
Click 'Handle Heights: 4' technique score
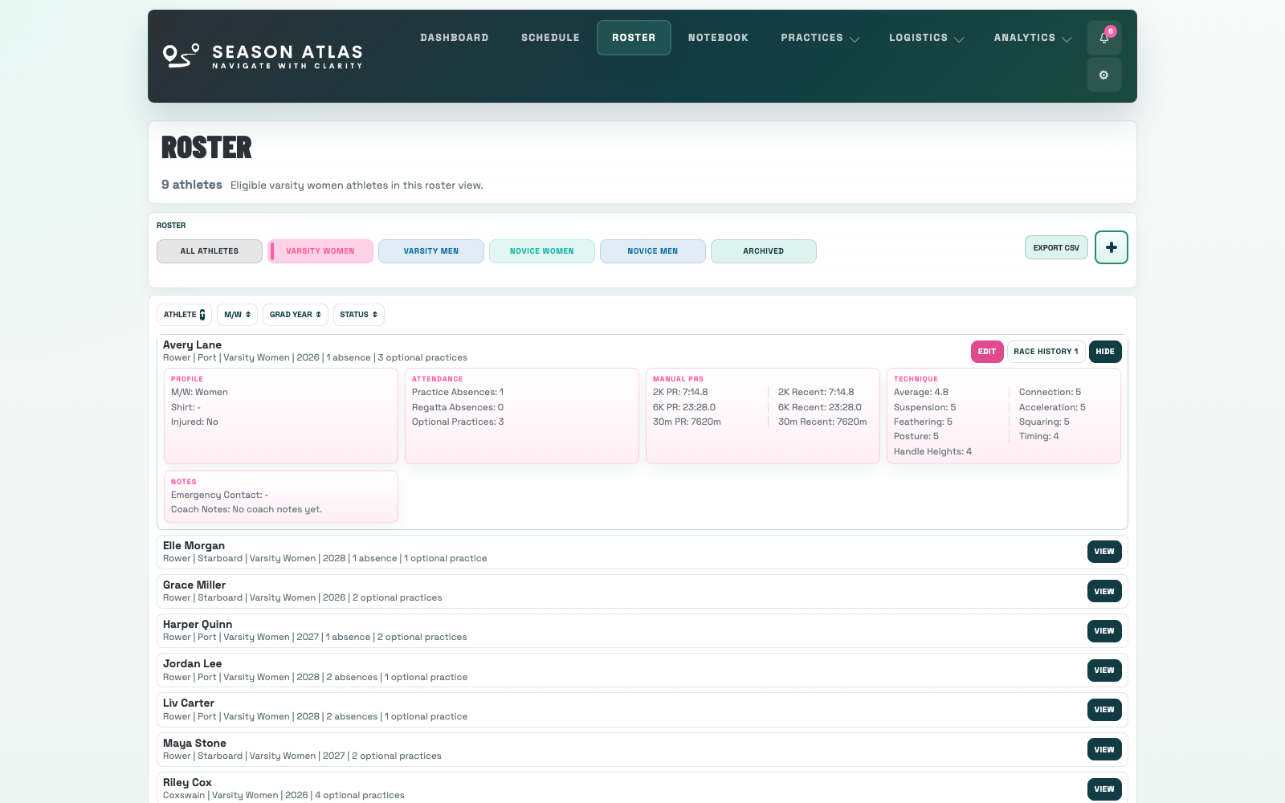[932, 452]
